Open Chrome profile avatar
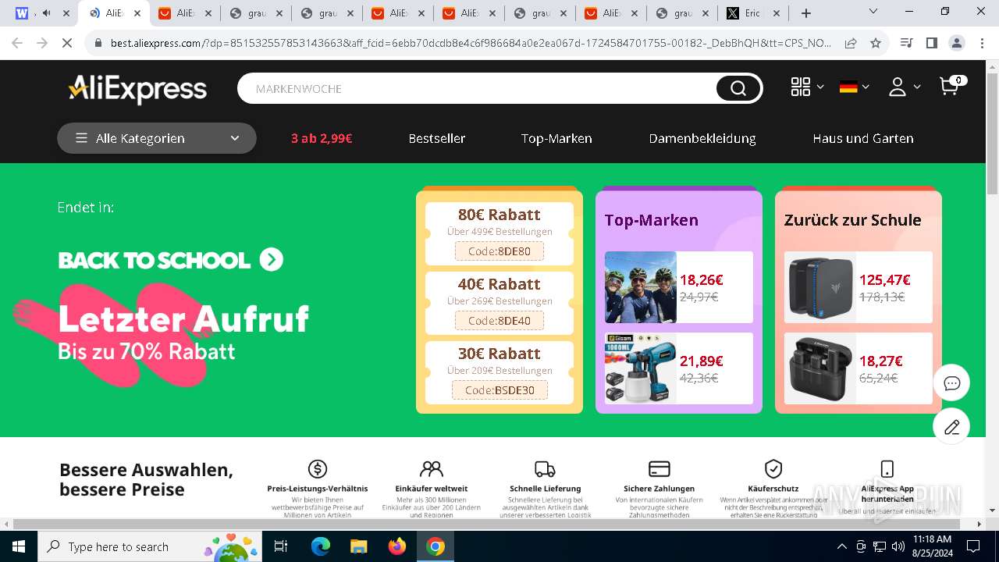 tap(956, 43)
